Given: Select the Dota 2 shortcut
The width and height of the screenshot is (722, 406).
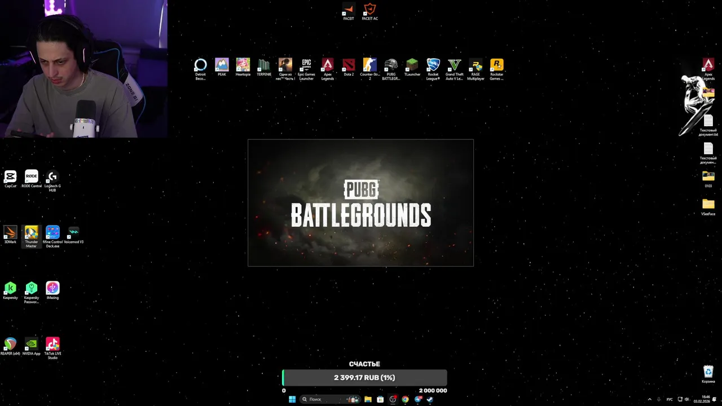Looking at the screenshot, I should pos(349,68).
